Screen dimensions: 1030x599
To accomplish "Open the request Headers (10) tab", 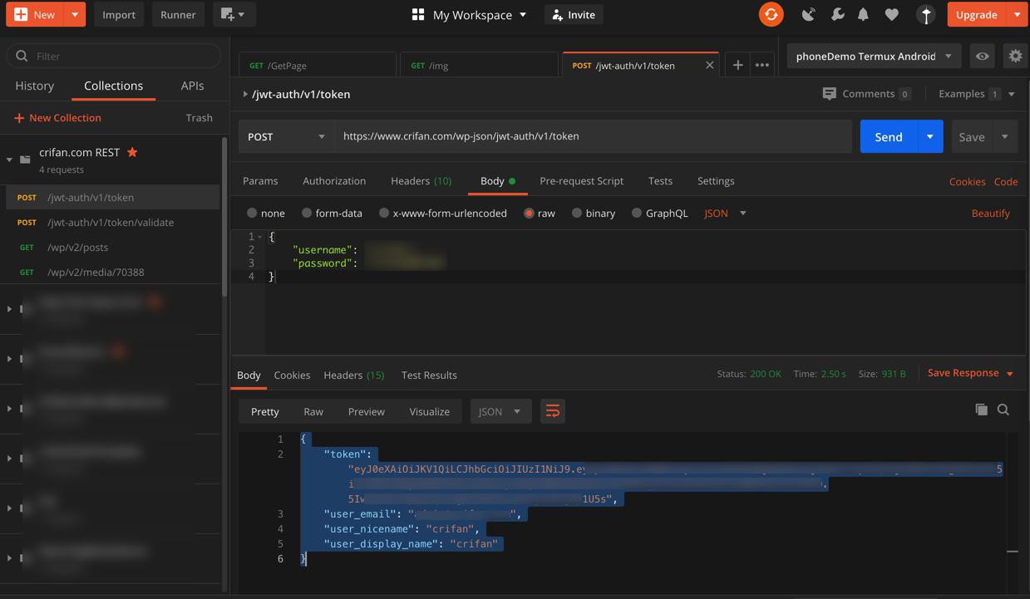I will pyautogui.click(x=421, y=180).
